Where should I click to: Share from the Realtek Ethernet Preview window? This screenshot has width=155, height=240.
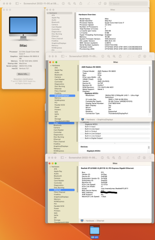120,157
